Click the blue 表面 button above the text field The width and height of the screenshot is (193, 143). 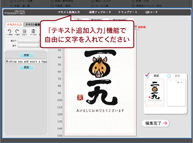tap(27, 55)
